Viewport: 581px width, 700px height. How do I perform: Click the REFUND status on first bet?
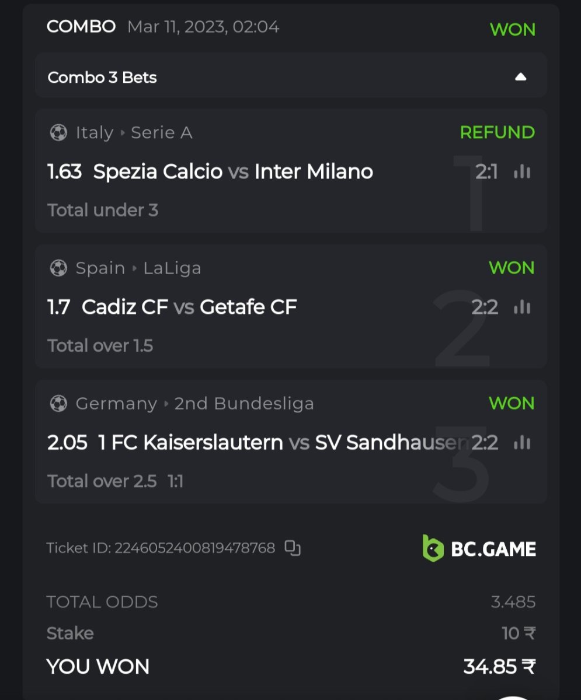click(x=497, y=132)
